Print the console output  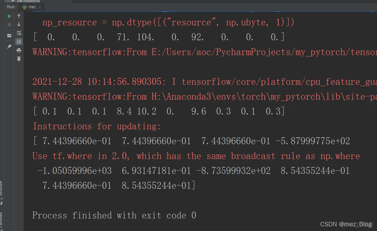(x=19, y=50)
